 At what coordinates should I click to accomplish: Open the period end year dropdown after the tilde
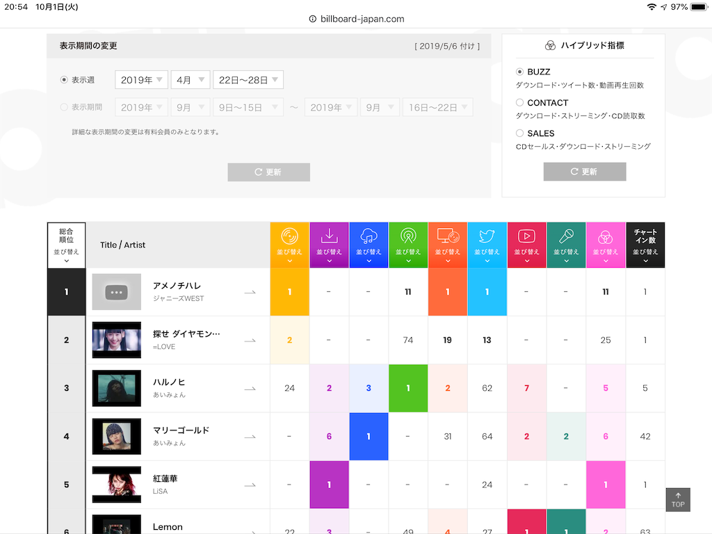(331, 108)
